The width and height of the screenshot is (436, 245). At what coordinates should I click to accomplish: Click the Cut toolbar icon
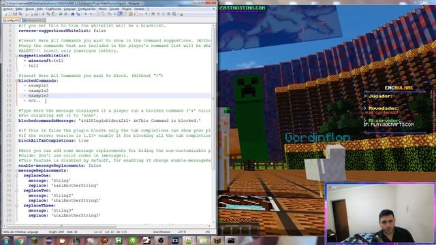pos(43,14)
